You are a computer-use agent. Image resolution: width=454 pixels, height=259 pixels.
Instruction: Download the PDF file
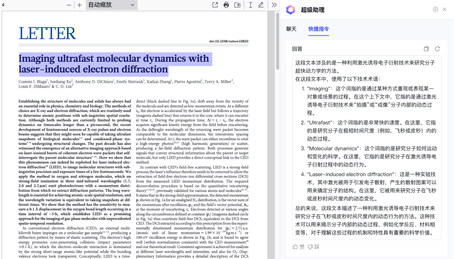238,5
